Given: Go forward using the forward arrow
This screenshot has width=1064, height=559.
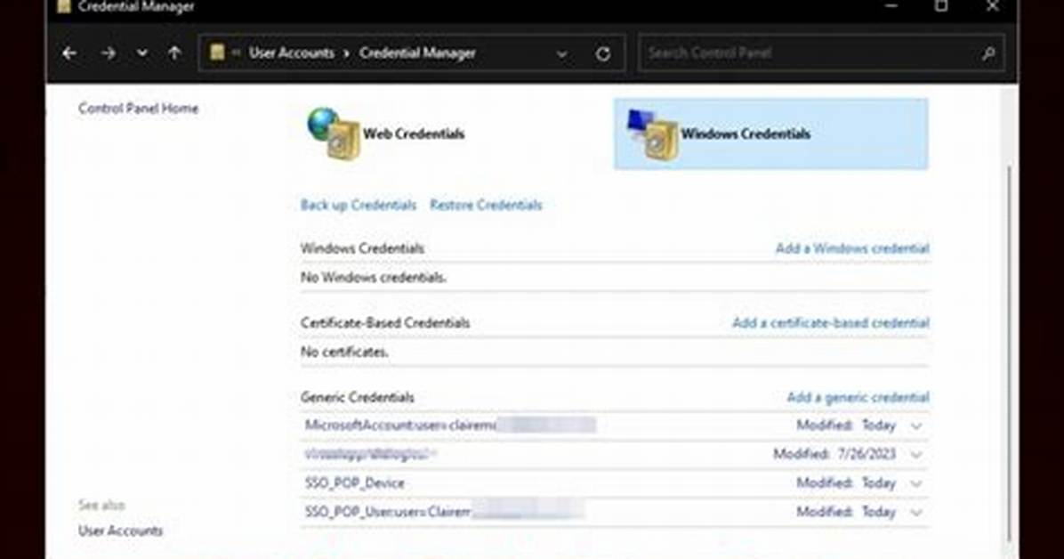Looking at the screenshot, I should coord(108,53).
